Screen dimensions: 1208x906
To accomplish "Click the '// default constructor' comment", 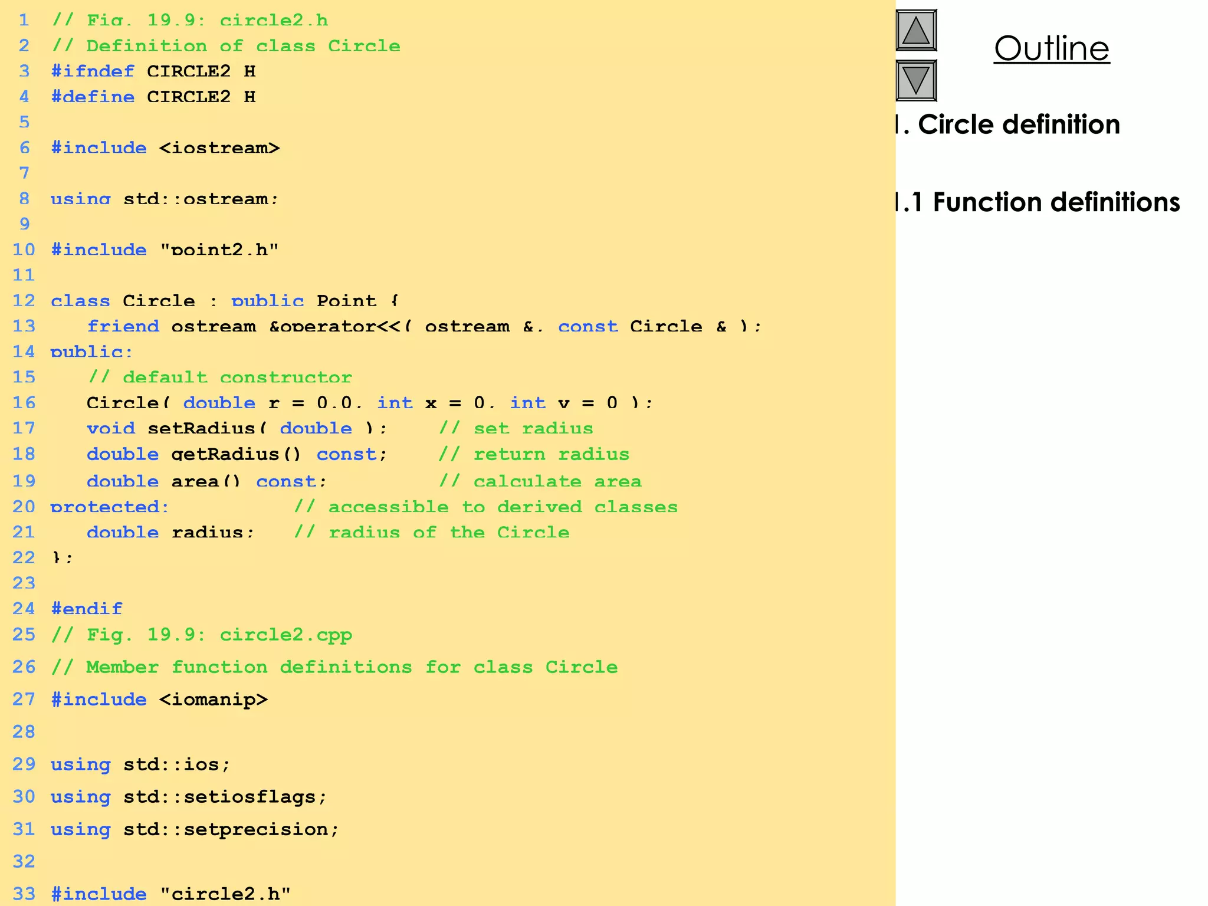I will click(219, 377).
